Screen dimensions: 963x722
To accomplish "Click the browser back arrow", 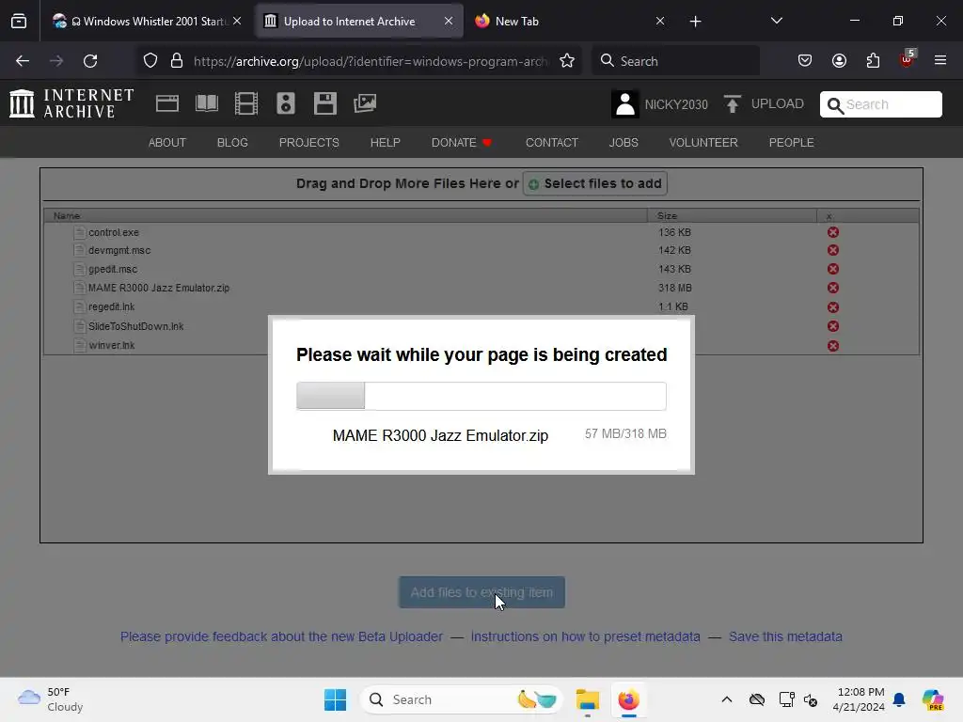I will coord(23,61).
